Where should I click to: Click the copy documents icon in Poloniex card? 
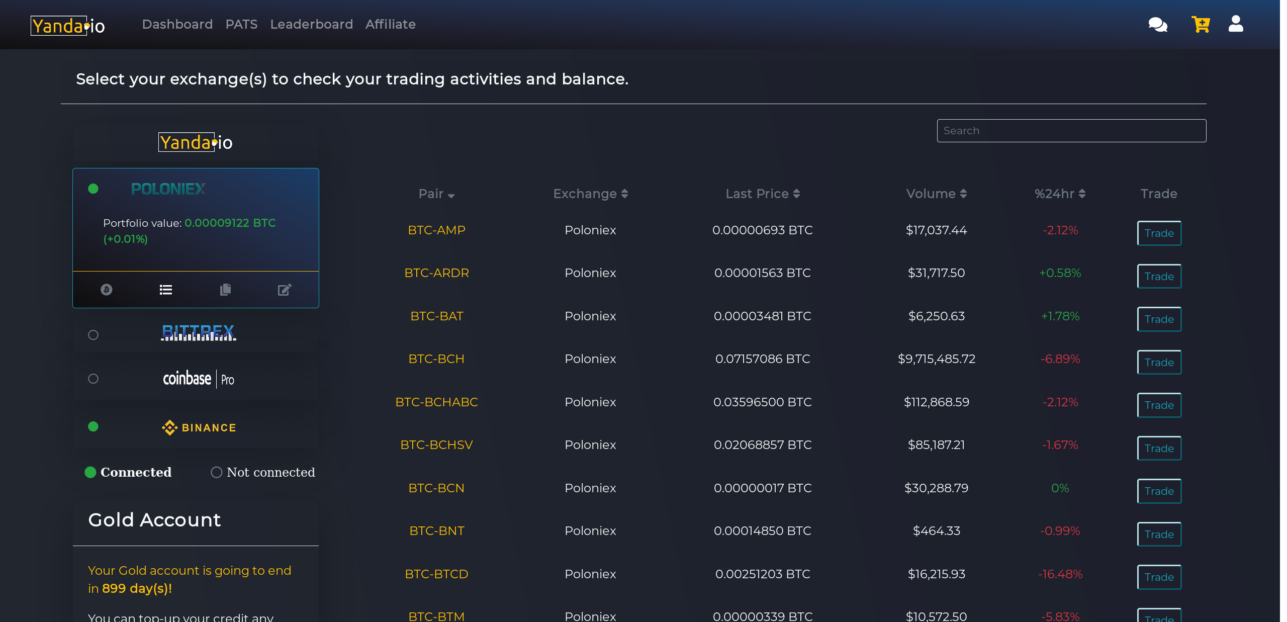(x=225, y=290)
